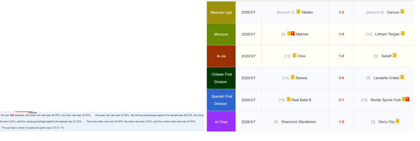Open the Serena vs Lacalella United 3-0 score
The width and height of the screenshot is (420, 141).
pyautogui.click(x=341, y=78)
